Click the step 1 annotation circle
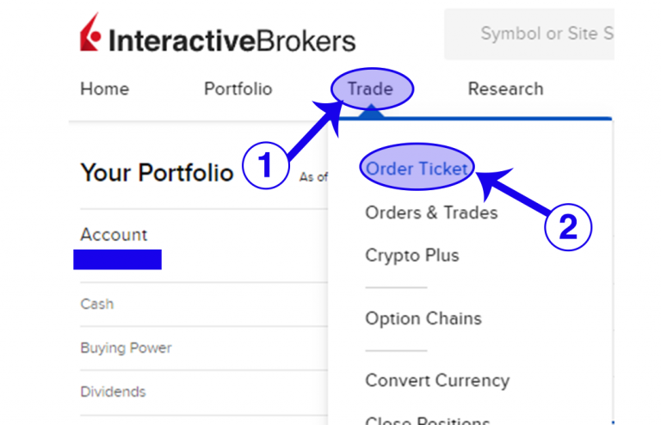Screen dimensions: 661x425 265,165
